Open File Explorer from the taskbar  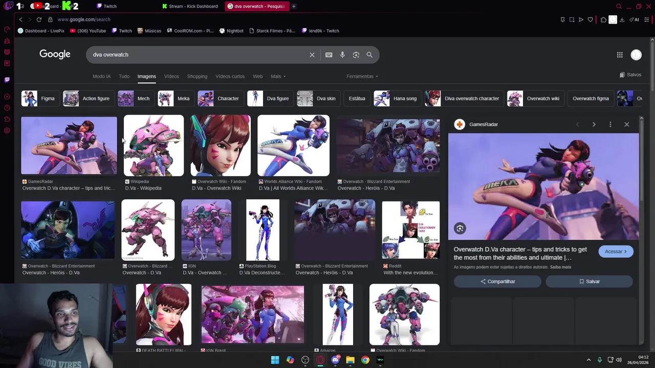click(350, 360)
